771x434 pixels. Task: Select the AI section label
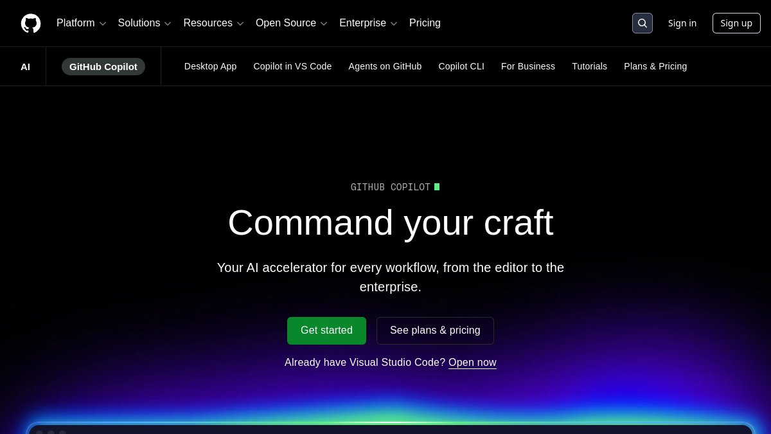point(25,66)
